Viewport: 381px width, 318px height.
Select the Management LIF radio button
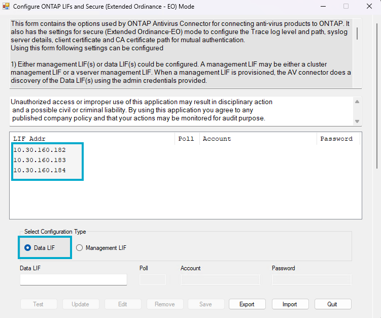79,248
